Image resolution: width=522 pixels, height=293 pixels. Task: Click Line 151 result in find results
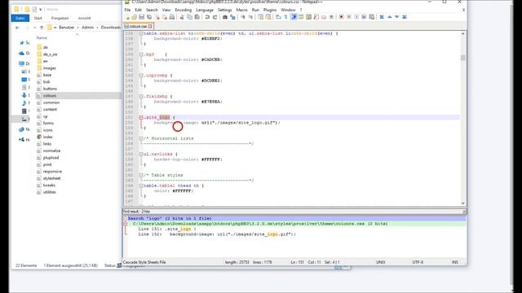click(x=167, y=229)
